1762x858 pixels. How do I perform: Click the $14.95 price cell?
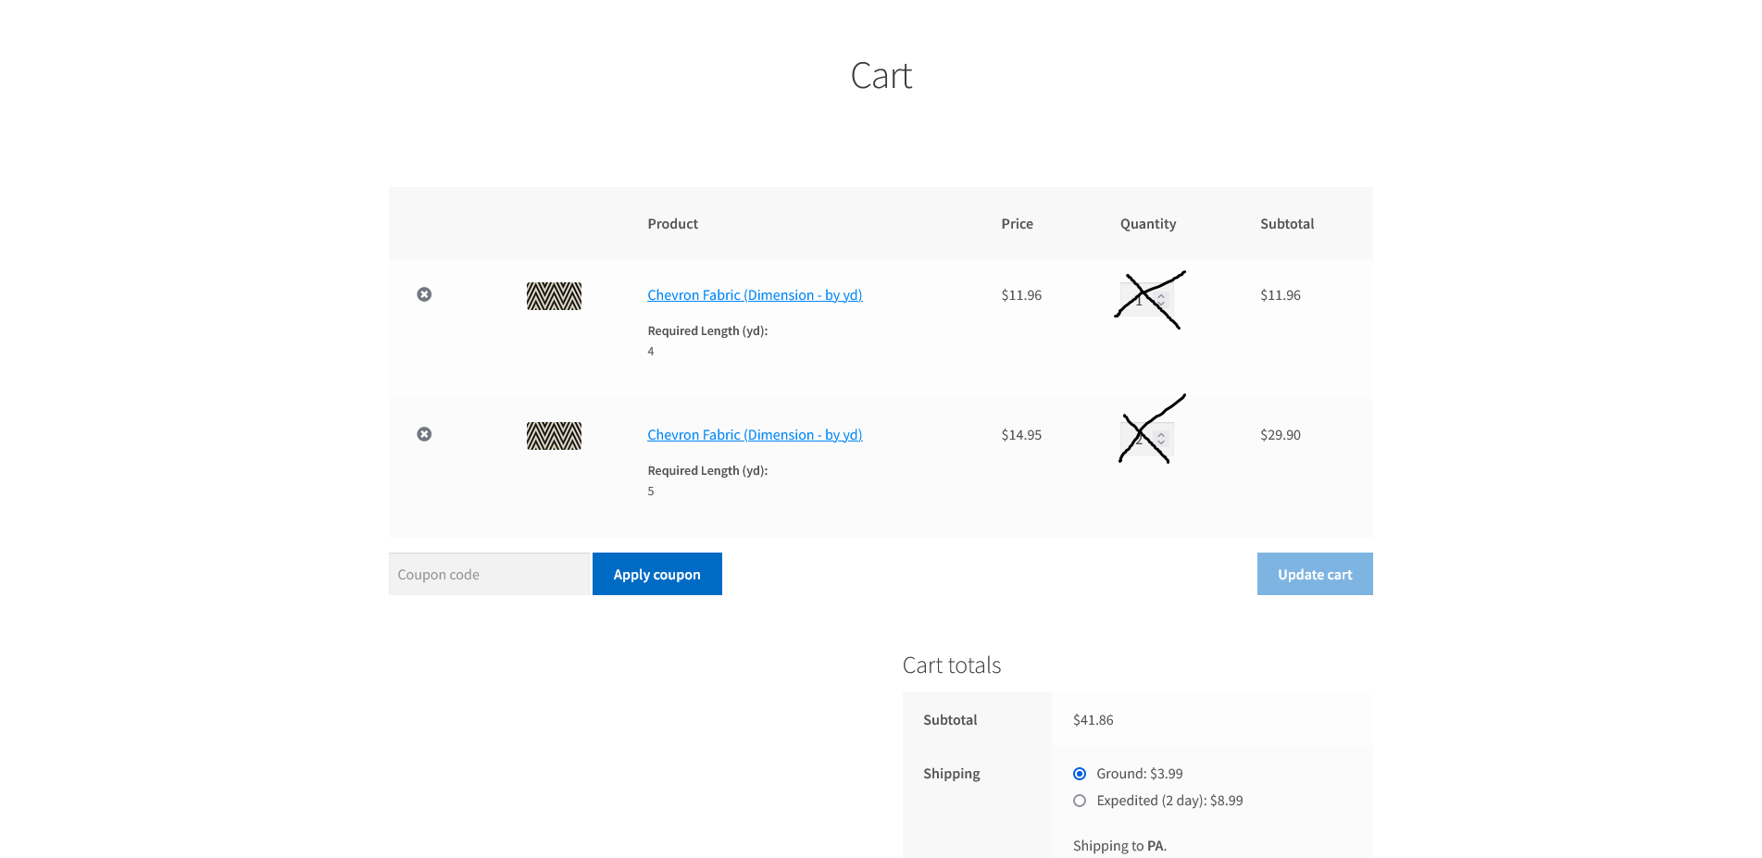point(1021,435)
